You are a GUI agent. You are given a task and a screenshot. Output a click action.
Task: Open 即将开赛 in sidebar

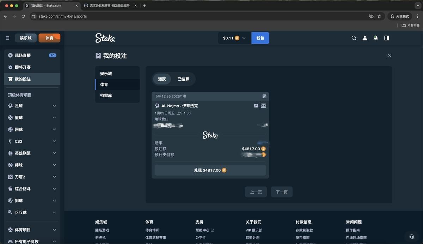(x=32, y=67)
